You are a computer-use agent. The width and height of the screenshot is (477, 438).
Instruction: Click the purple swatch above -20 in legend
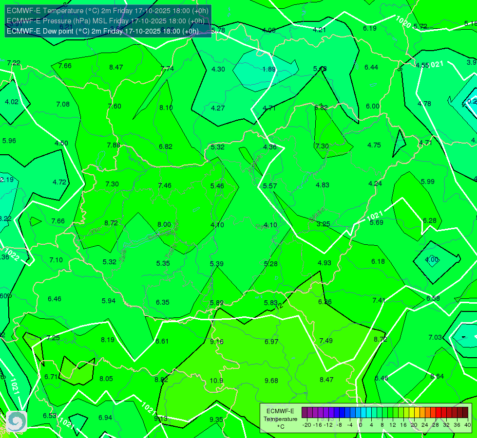point(305,413)
